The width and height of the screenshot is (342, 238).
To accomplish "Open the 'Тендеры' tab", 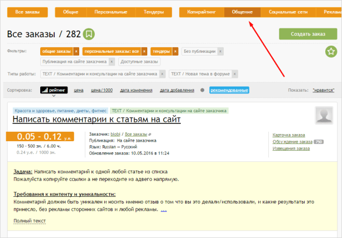I will pyautogui.click(x=154, y=12).
